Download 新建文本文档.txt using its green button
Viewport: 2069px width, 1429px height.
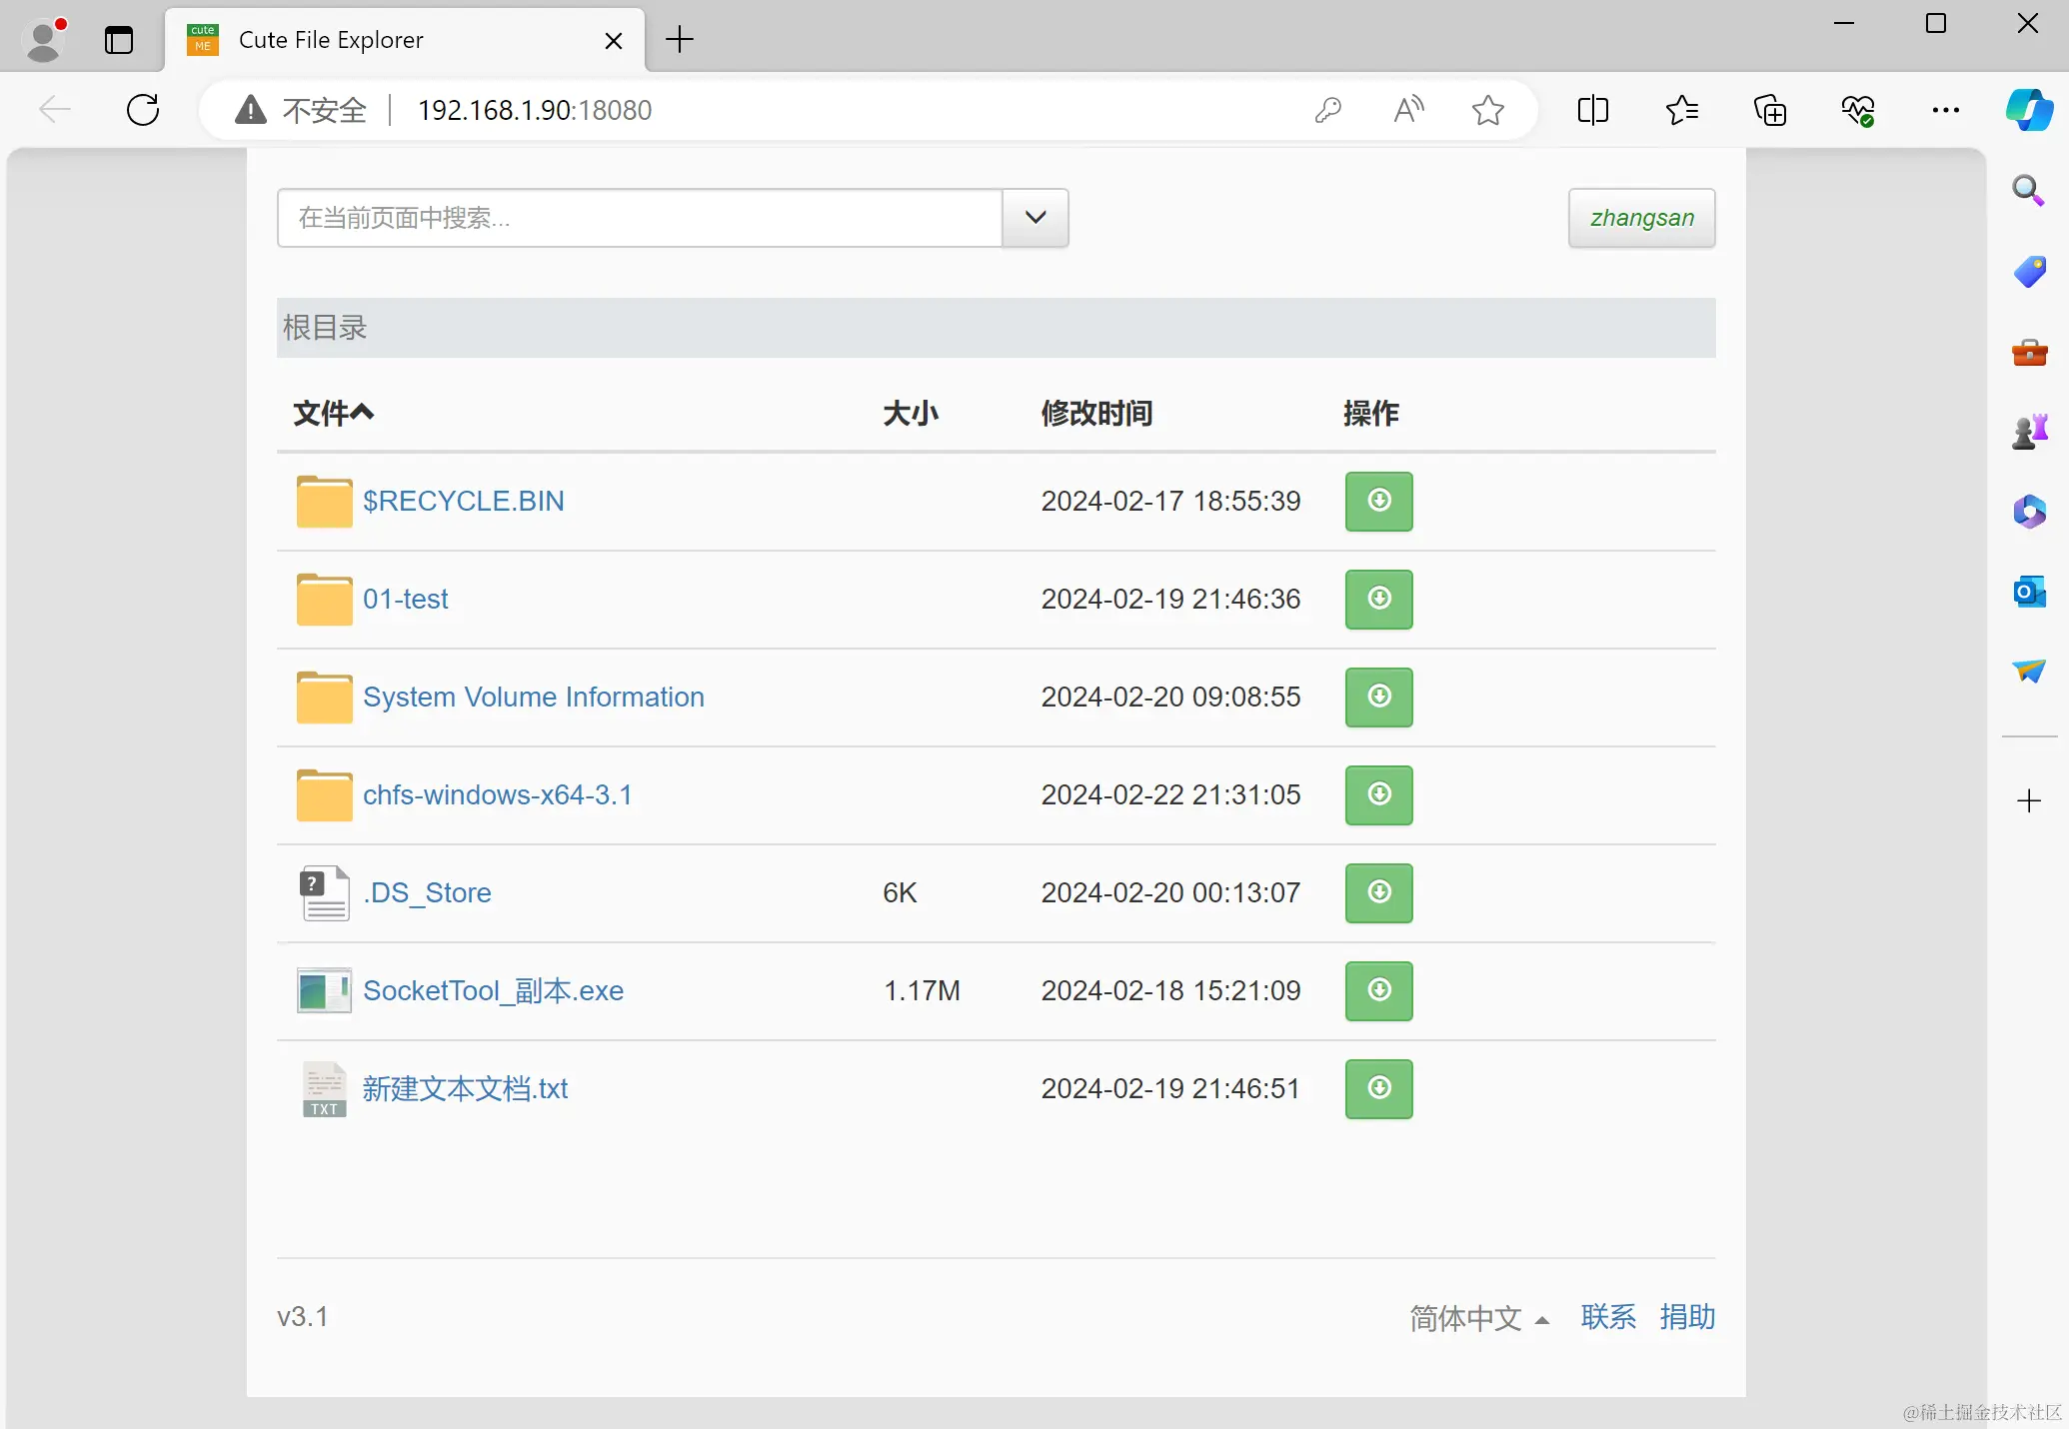pyautogui.click(x=1378, y=1088)
